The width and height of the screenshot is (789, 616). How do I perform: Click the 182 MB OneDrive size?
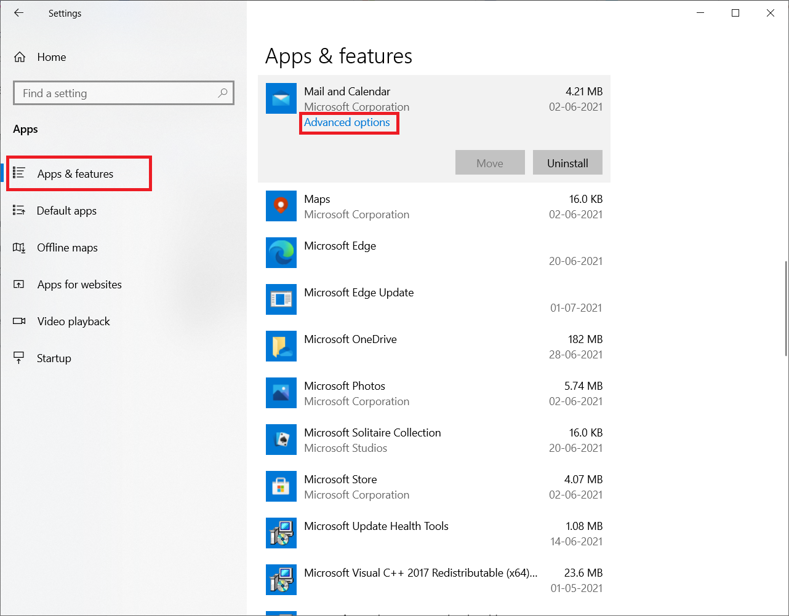[x=585, y=339]
